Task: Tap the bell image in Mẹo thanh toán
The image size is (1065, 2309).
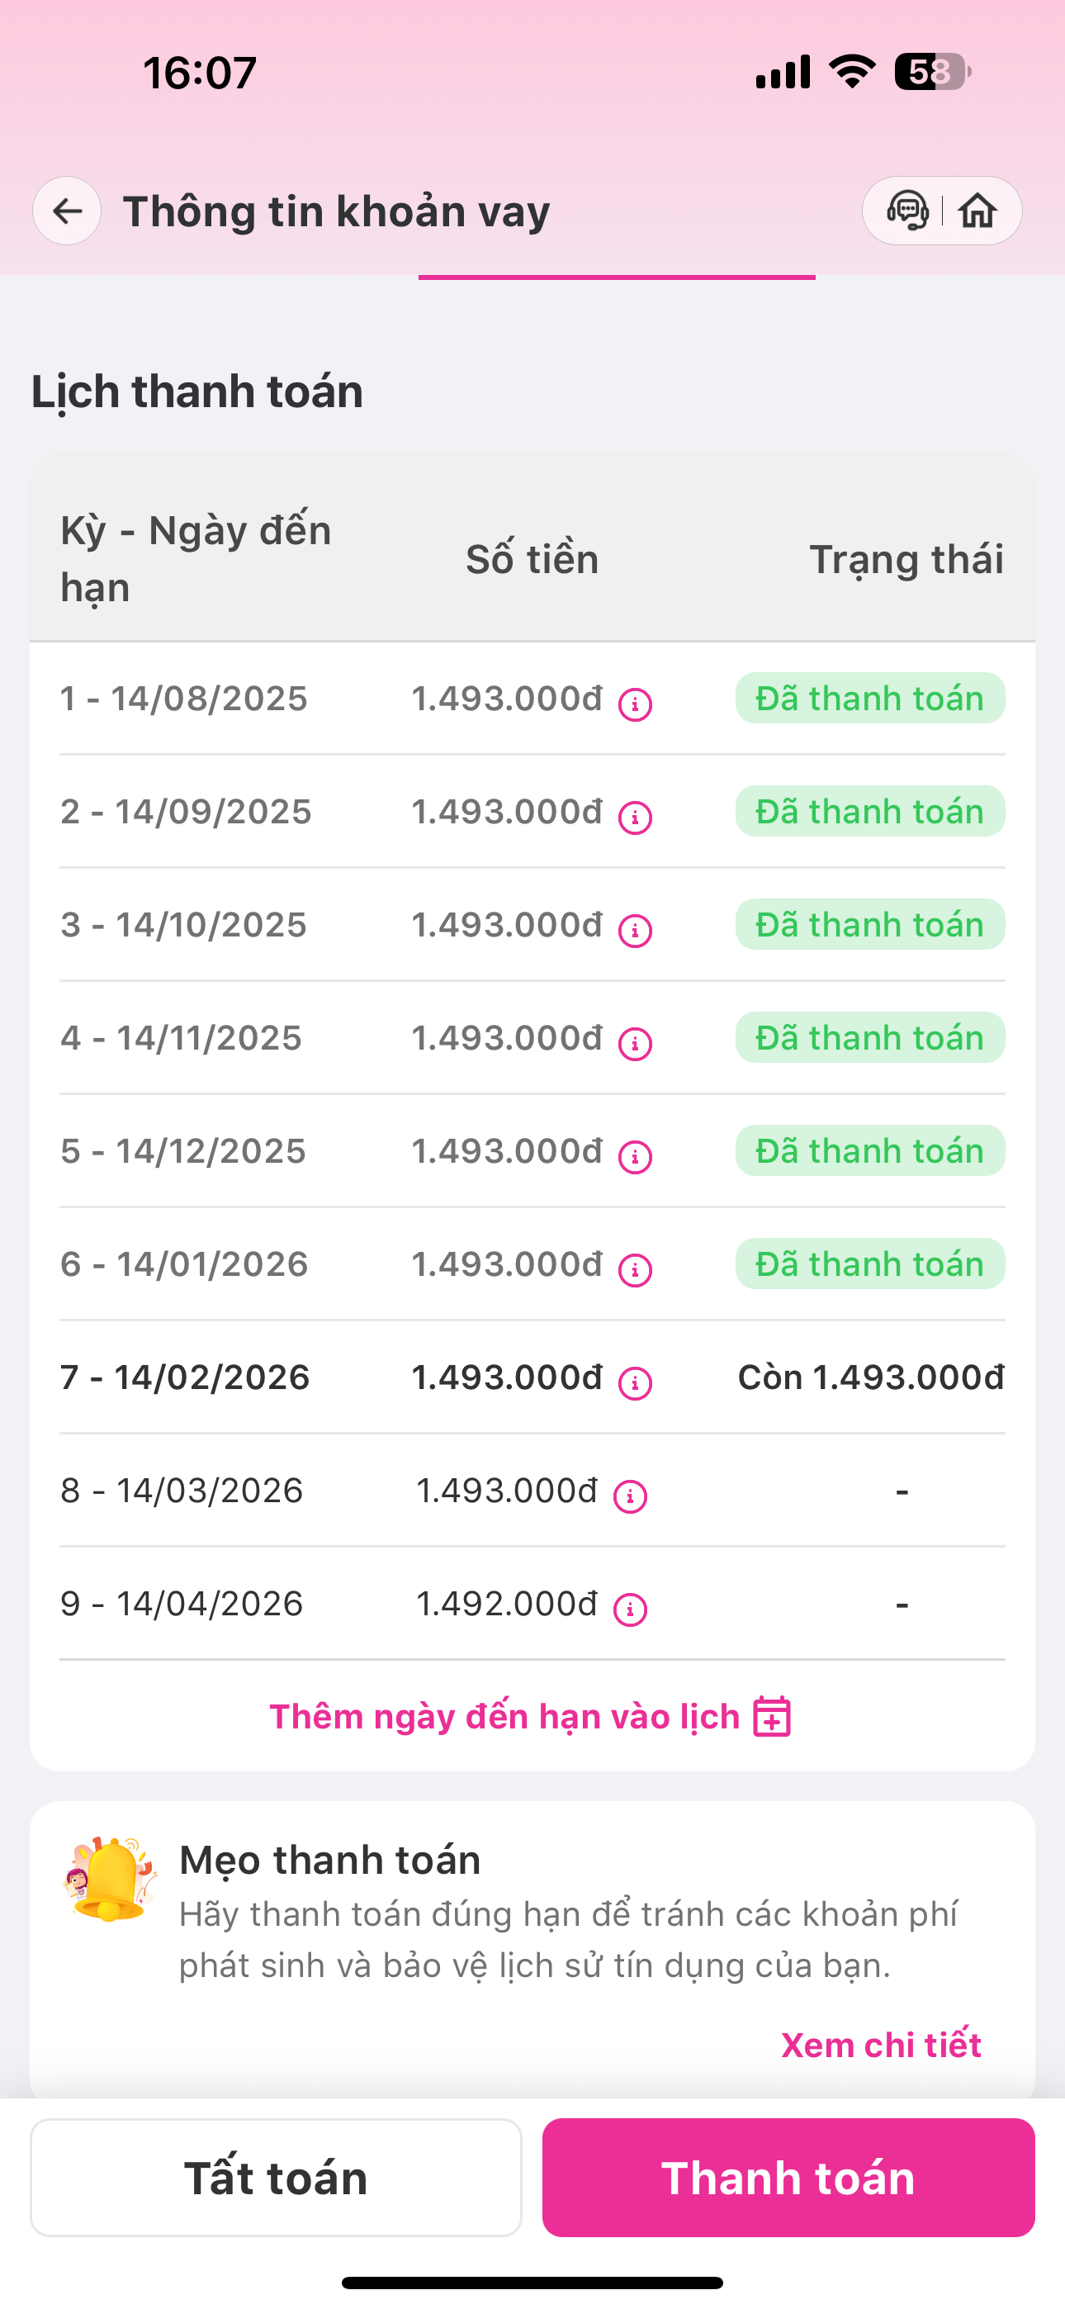Action: click(x=109, y=1878)
